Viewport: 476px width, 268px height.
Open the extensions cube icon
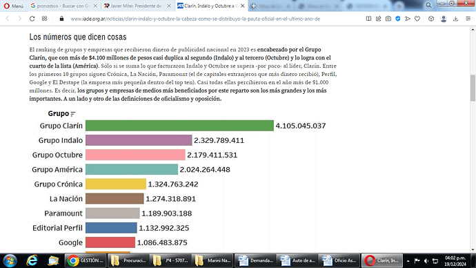[x=431, y=19]
